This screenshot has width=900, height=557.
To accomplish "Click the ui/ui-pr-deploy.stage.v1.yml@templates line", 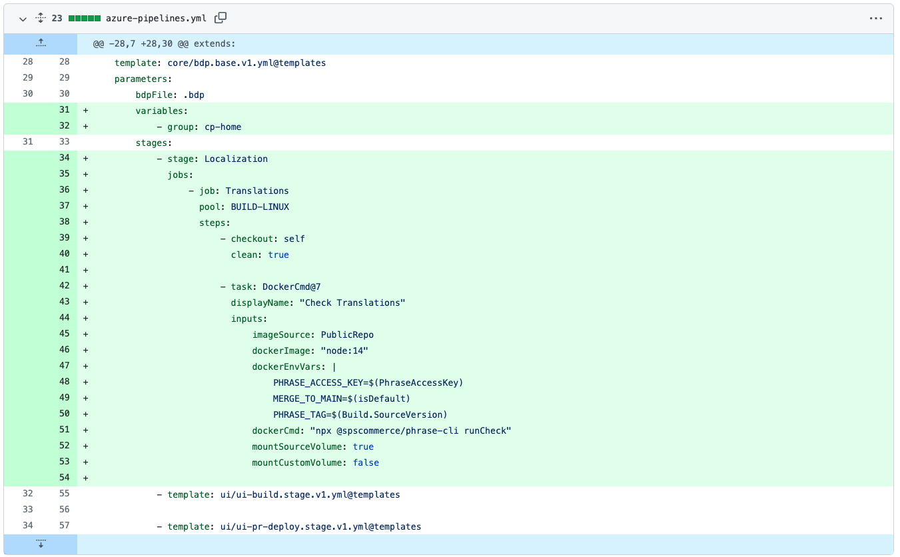I will click(288, 526).
